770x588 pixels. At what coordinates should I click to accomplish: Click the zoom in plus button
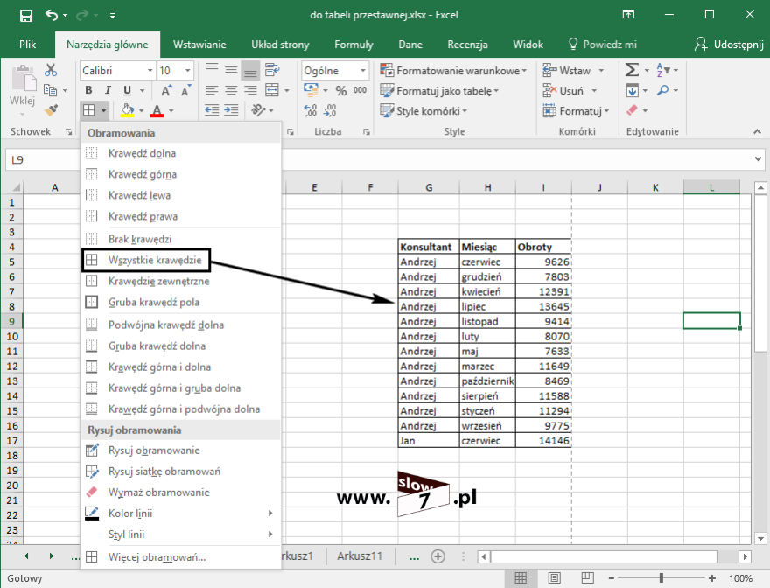[x=712, y=578]
